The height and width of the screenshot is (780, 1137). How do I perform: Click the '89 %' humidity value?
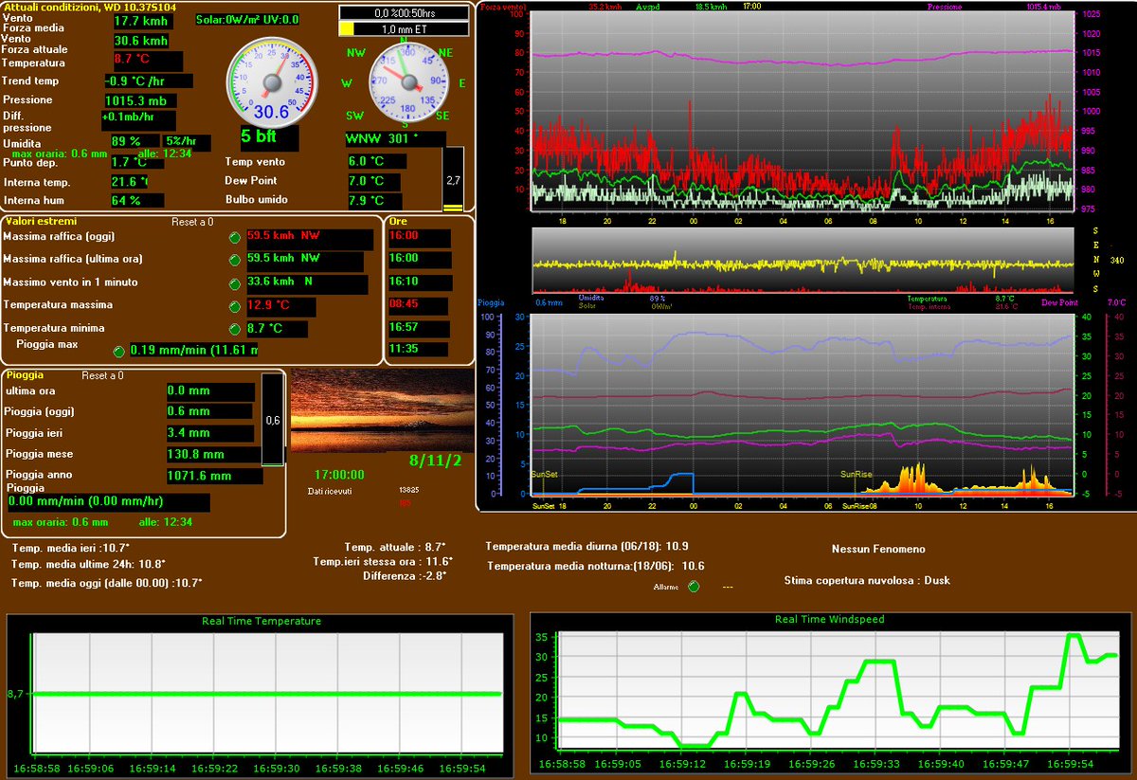tap(133, 142)
